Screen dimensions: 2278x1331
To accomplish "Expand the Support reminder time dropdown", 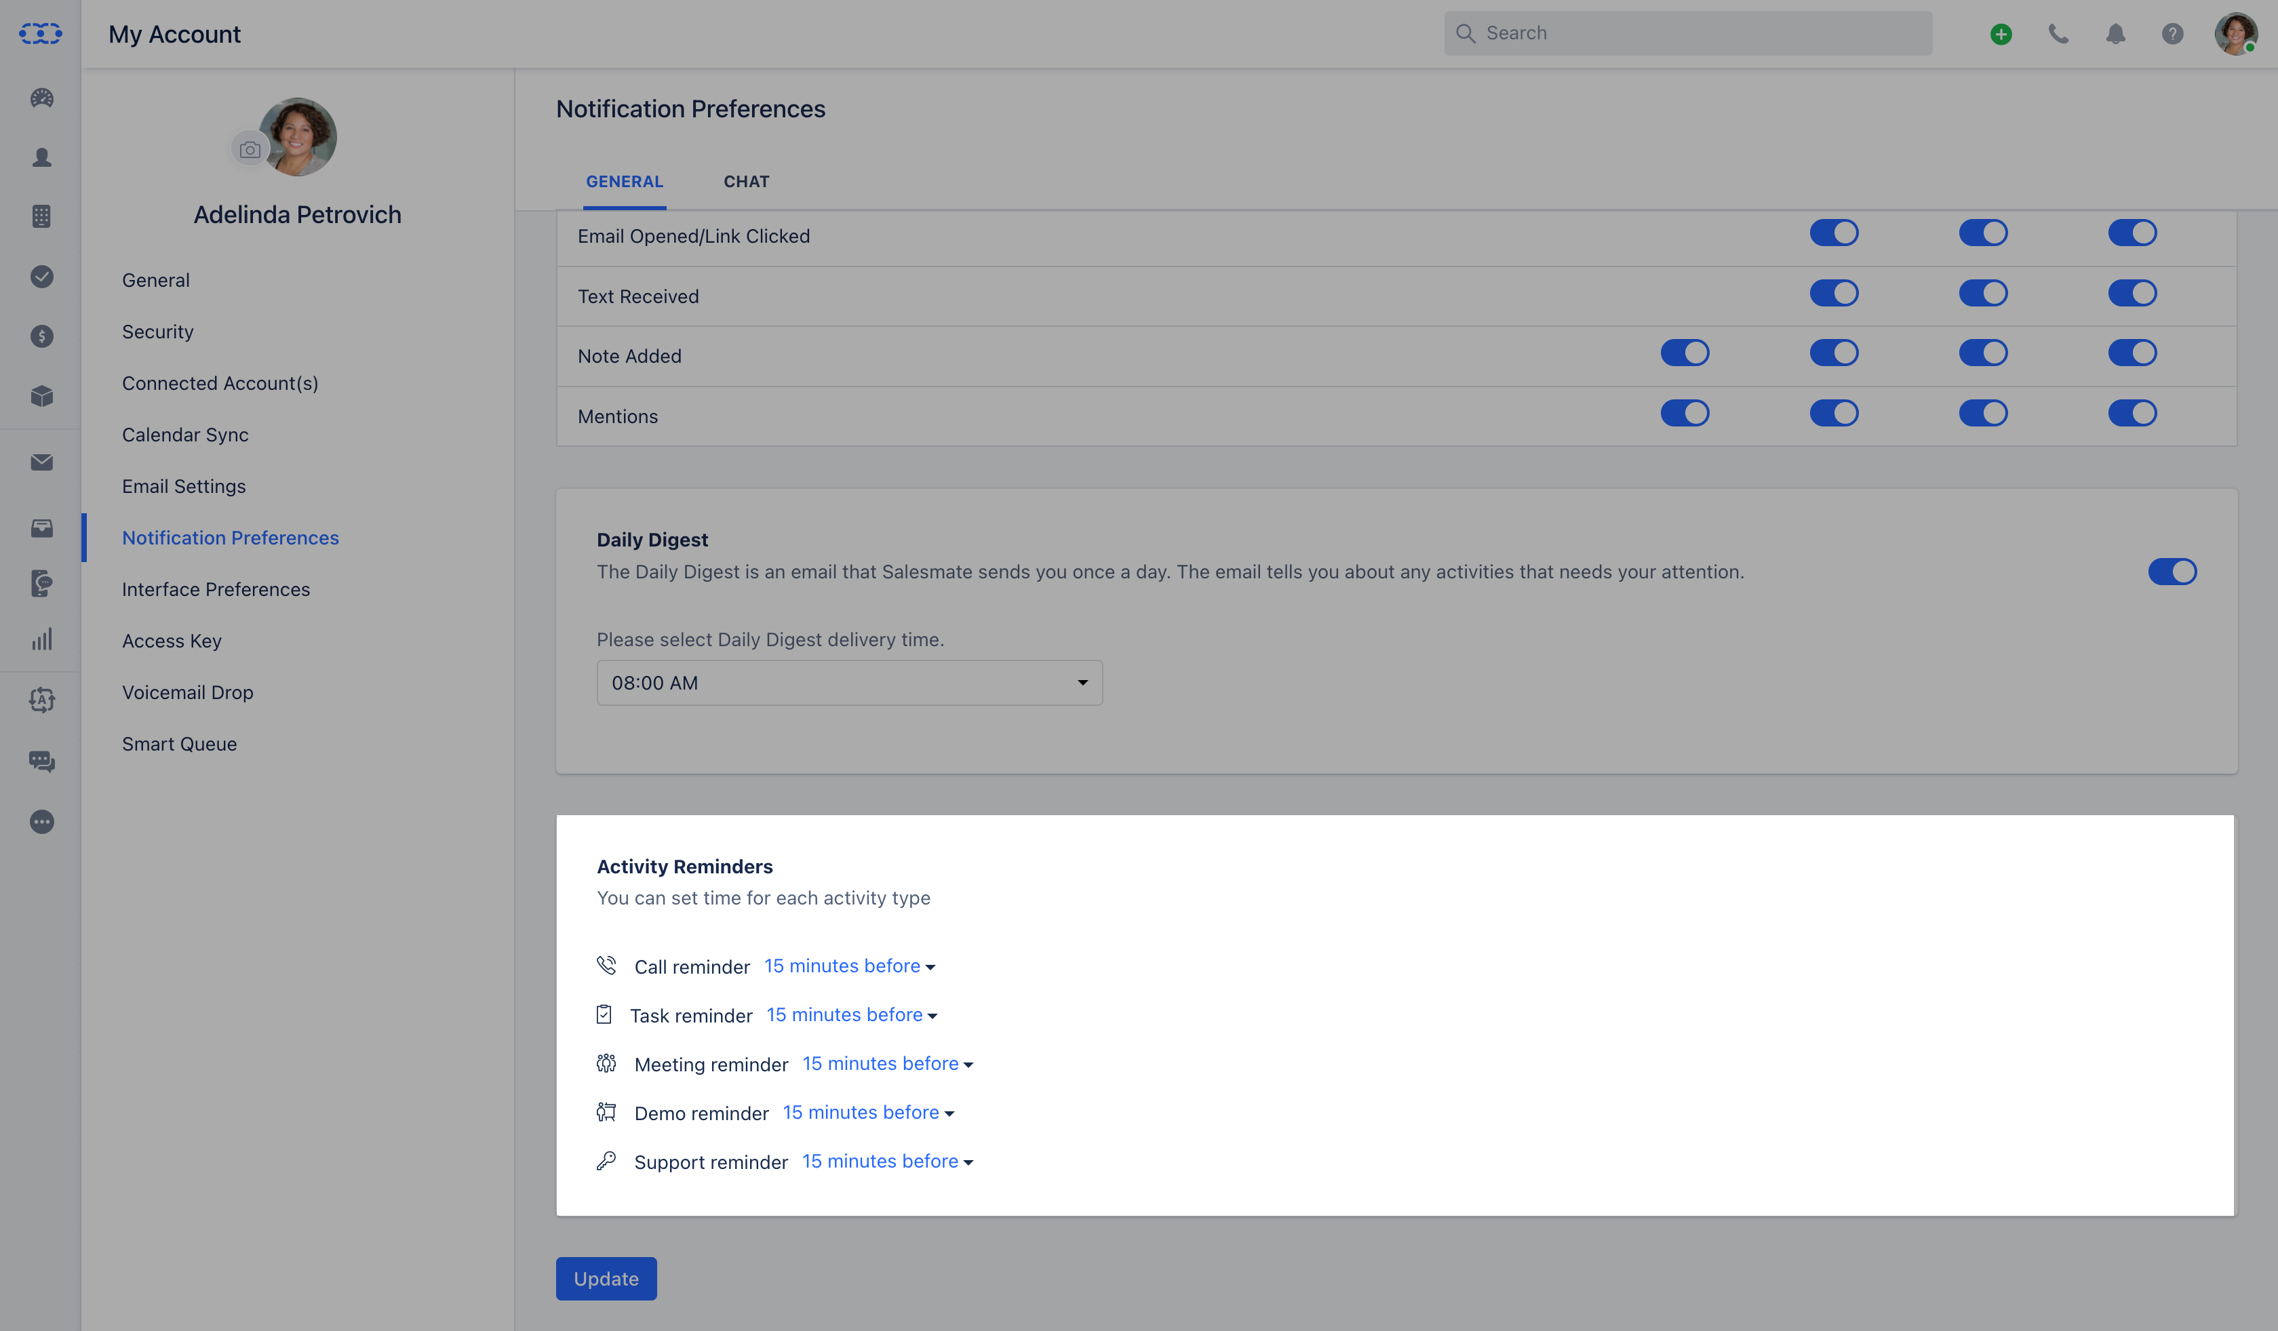I will click(x=888, y=1161).
